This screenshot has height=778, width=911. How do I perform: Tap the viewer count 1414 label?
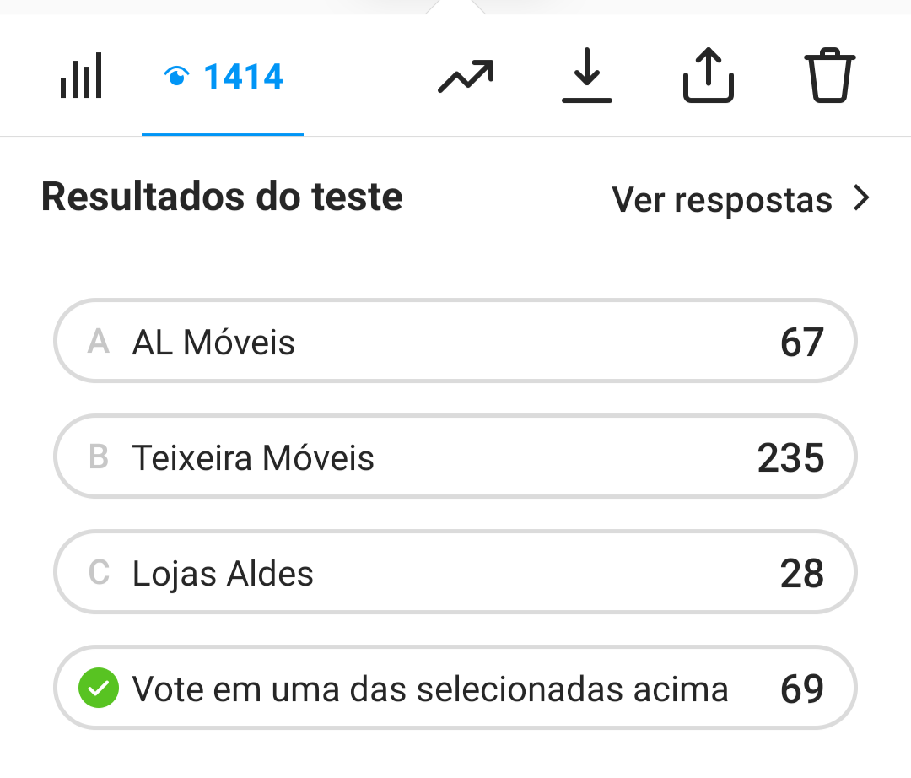[x=245, y=76]
